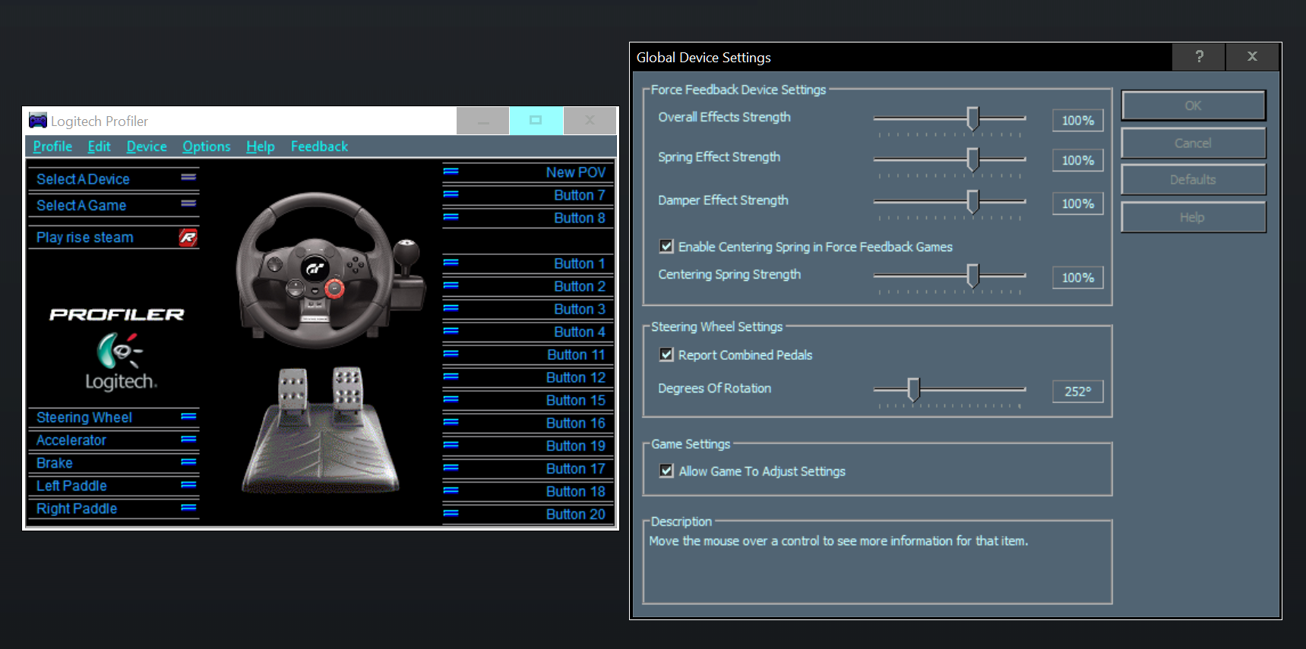
Task: Click the Overall Effects Strength 100% value field
Action: coord(1077,120)
